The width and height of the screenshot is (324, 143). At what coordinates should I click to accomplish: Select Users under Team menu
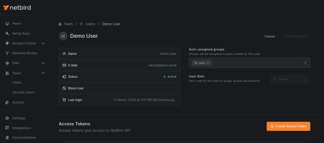pos(17,82)
